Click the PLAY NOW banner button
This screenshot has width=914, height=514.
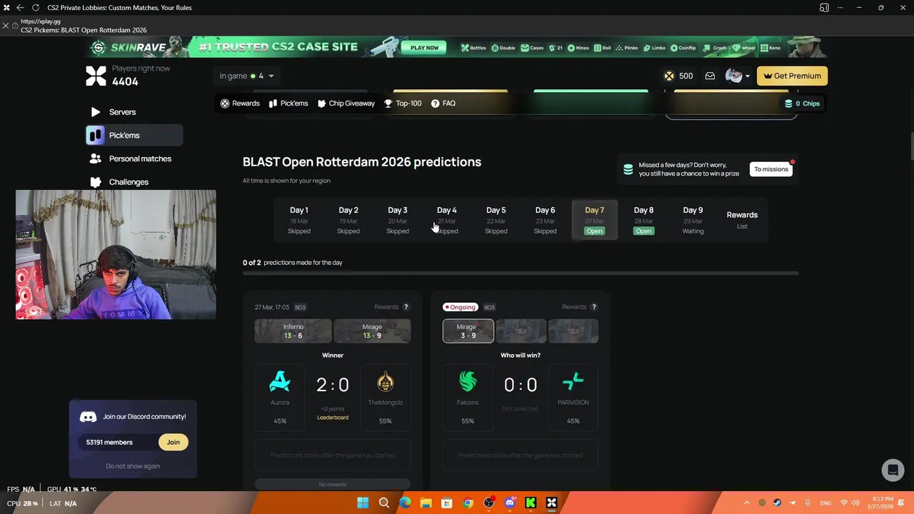click(x=425, y=48)
